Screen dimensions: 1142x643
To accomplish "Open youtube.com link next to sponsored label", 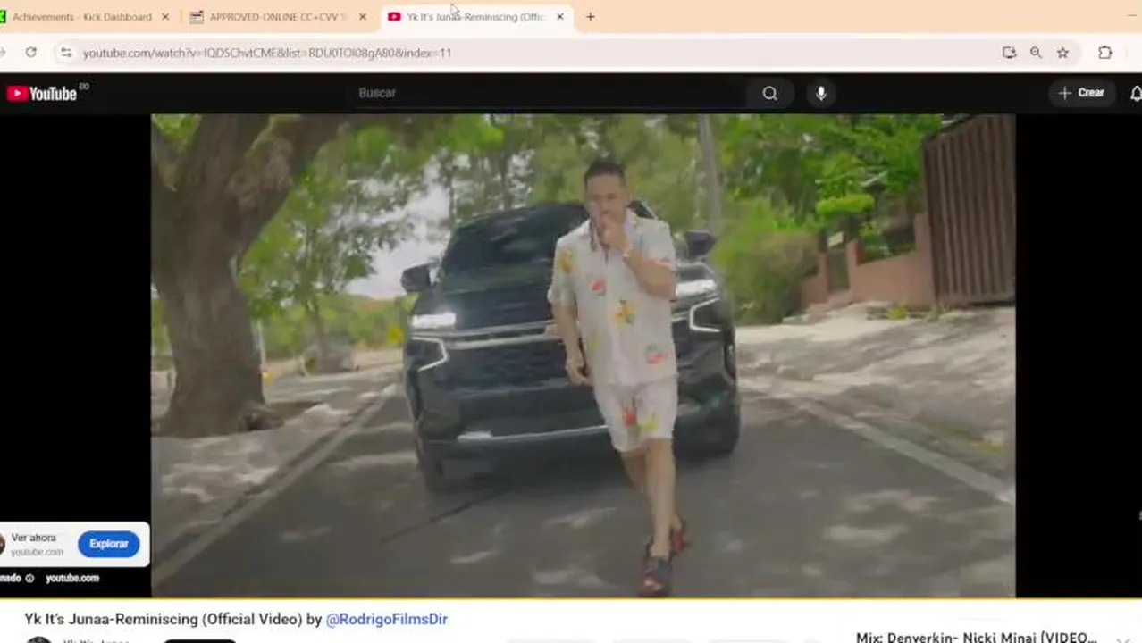I will click(72, 578).
